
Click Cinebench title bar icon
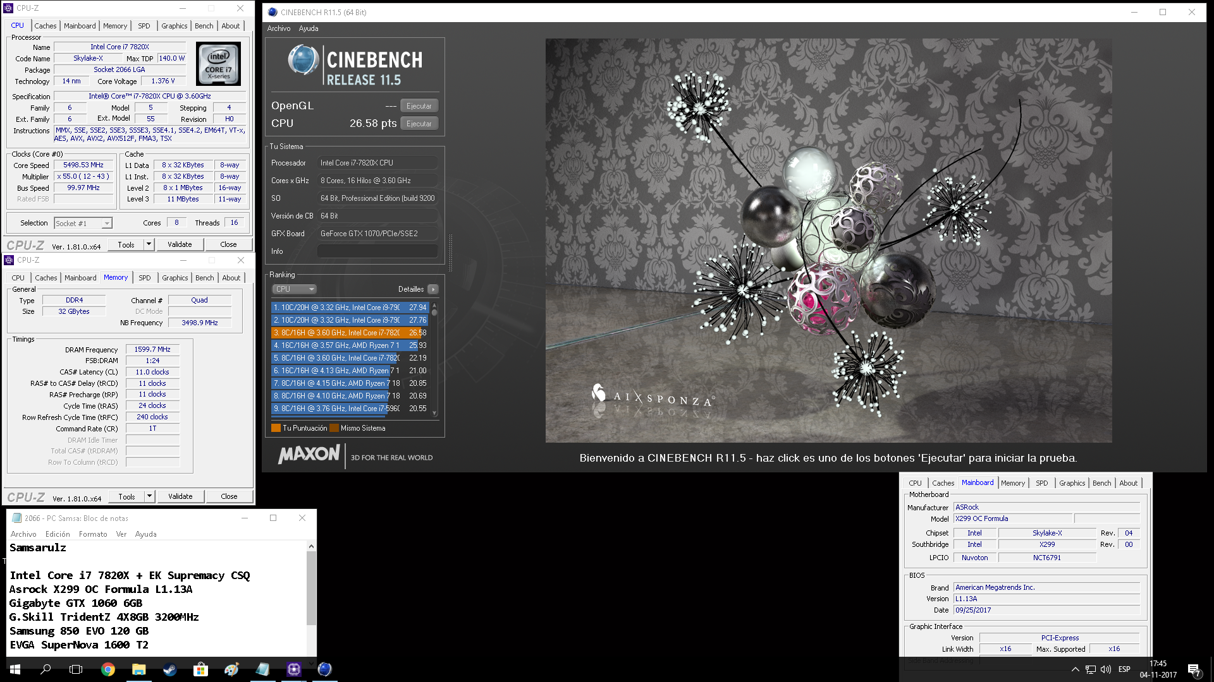273,12
